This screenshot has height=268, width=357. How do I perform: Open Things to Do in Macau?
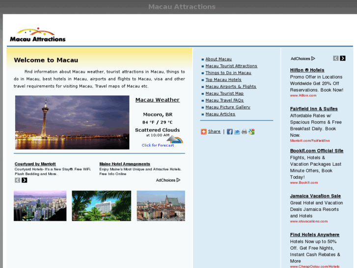[x=228, y=73]
